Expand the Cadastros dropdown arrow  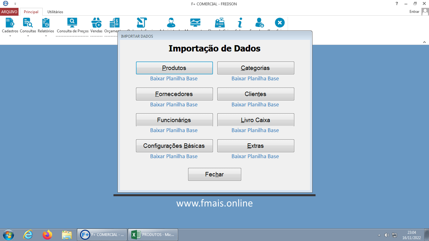[10, 36]
